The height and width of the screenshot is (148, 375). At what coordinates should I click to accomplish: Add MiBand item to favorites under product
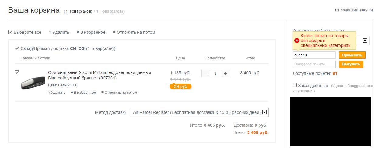pyautogui.click(x=83, y=93)
